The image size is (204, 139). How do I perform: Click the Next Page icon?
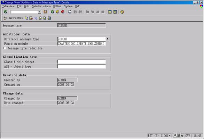pos(98,12)
